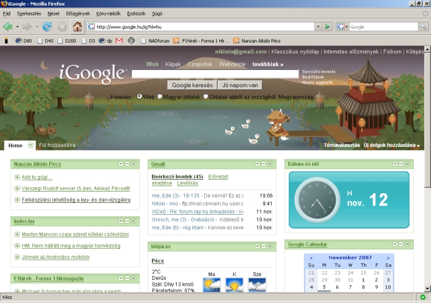Expand the 'Add tu gúgl...' feed item
The image size is (431, 303).
[x=17, y=177]
